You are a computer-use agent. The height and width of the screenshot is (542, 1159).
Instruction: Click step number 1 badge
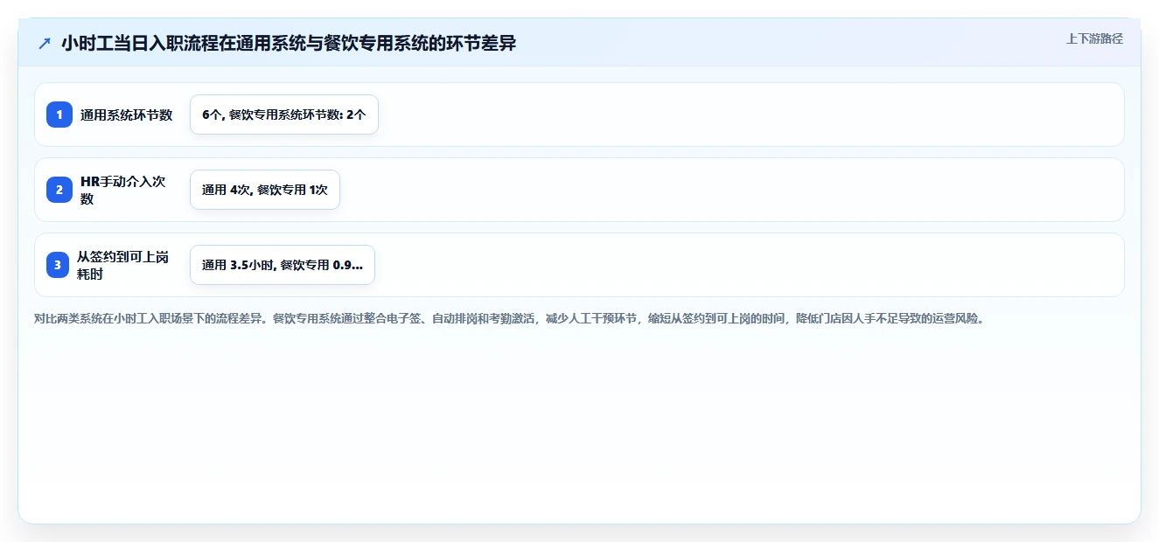click(x=59, y=115)
